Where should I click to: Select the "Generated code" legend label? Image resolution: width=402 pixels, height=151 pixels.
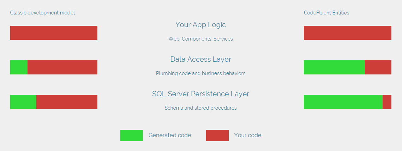170,135
